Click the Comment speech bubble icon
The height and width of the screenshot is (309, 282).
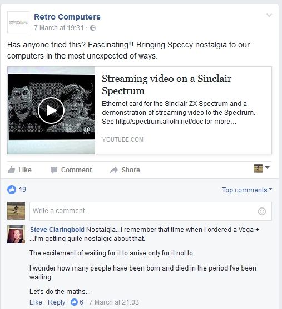(54, 170)
